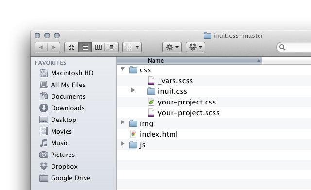
Task: Minimize the Finder window
Action: [x=47, y=35]
